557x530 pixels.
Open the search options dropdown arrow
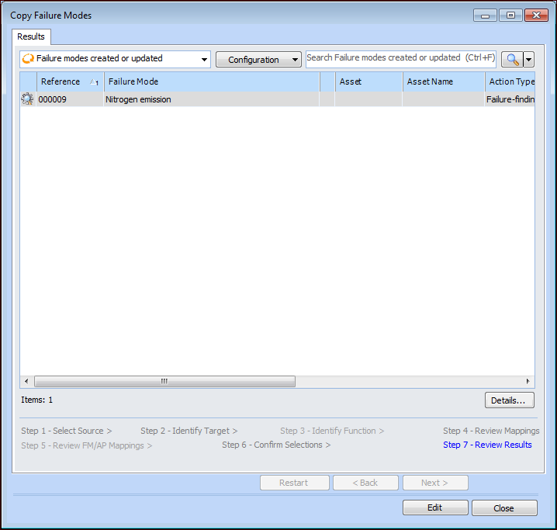[x=528, y=59]
